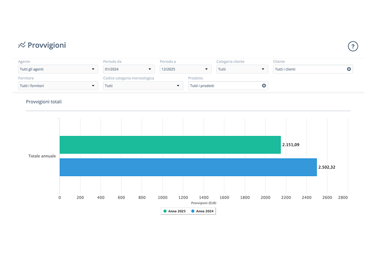The height and width of the screenshot is (259, 377).
Task: Select the blue 2024 commission bar
Action: tap(188, 167)
